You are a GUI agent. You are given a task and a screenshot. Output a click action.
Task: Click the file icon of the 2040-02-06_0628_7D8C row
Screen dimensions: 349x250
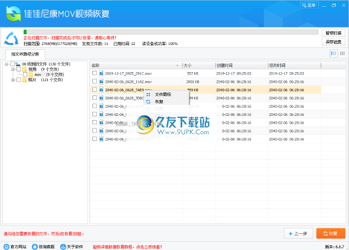pos(101,98)
